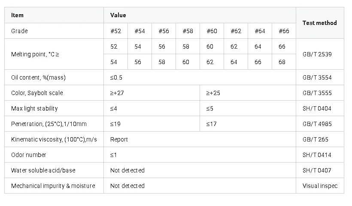Image resolution: width=352 pixels, height=206 pixels.
Task: Click the Penetration ≤19 value
Action: pyautogui.click(x=115, y=124)
